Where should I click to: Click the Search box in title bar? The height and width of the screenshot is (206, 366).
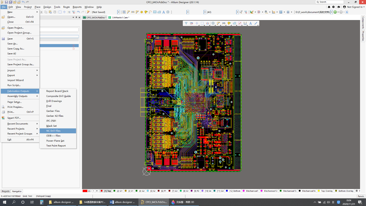pyautogui.click(x=329, y=2)
